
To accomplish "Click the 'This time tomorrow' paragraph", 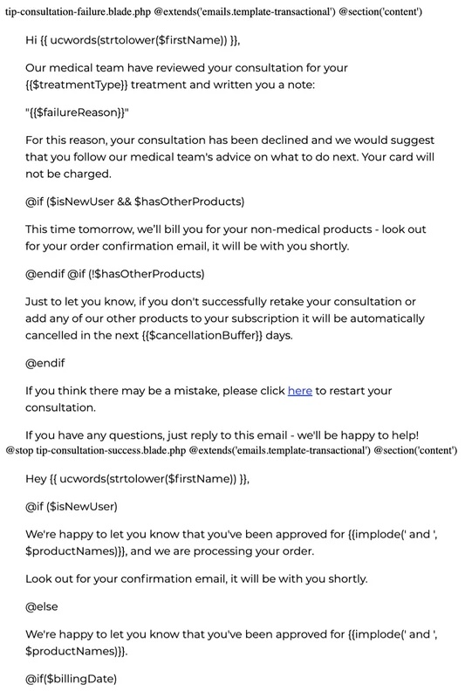I will 226,237.
